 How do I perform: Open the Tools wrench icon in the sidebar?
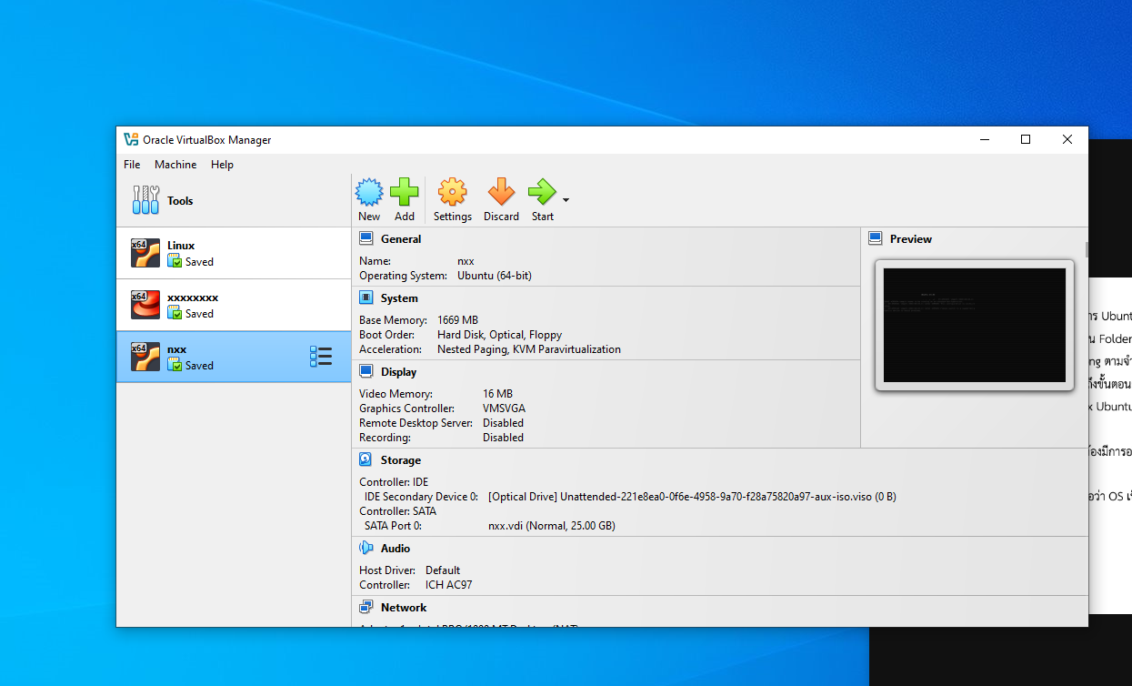pos(145,200)
